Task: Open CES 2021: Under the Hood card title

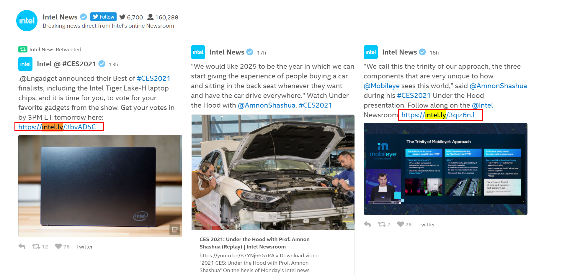Action: pyautogui.click(x=254, y=243)
